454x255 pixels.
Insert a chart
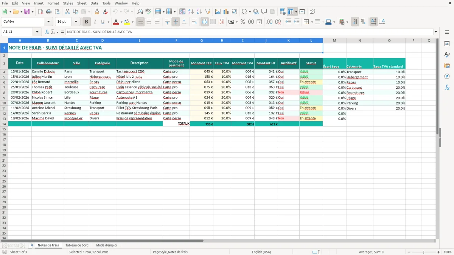click(x=226, y=12)
